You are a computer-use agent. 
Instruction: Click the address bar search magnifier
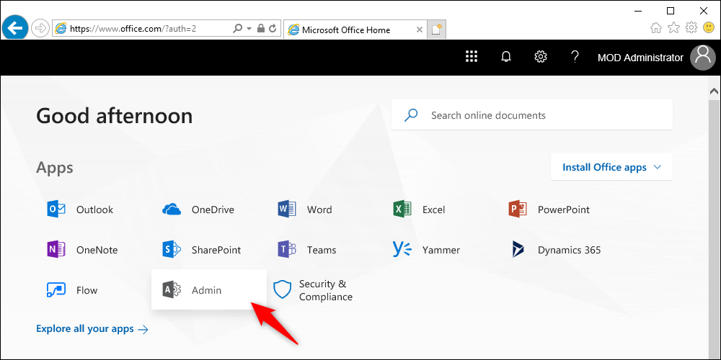point(238,29)
